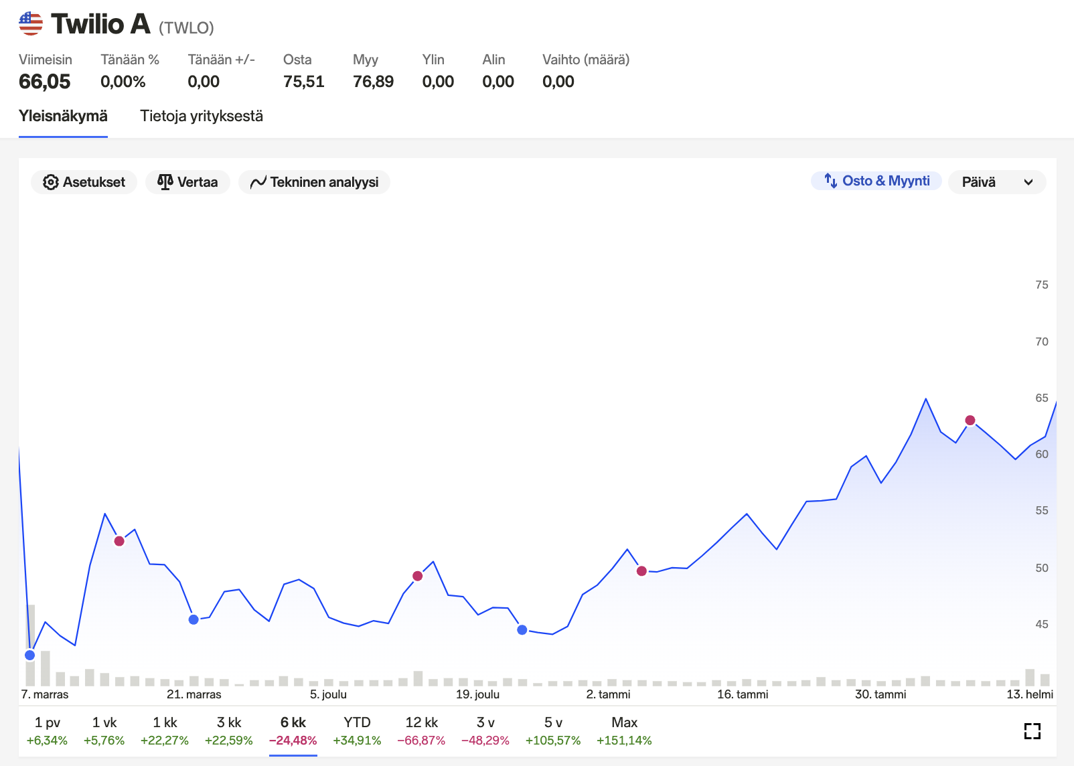Image resolution: width=1074 pixels, height=766 pixels.
Task: Open Vertaa compare scales button
Action: pyautogui.click(x=187, y=182)
